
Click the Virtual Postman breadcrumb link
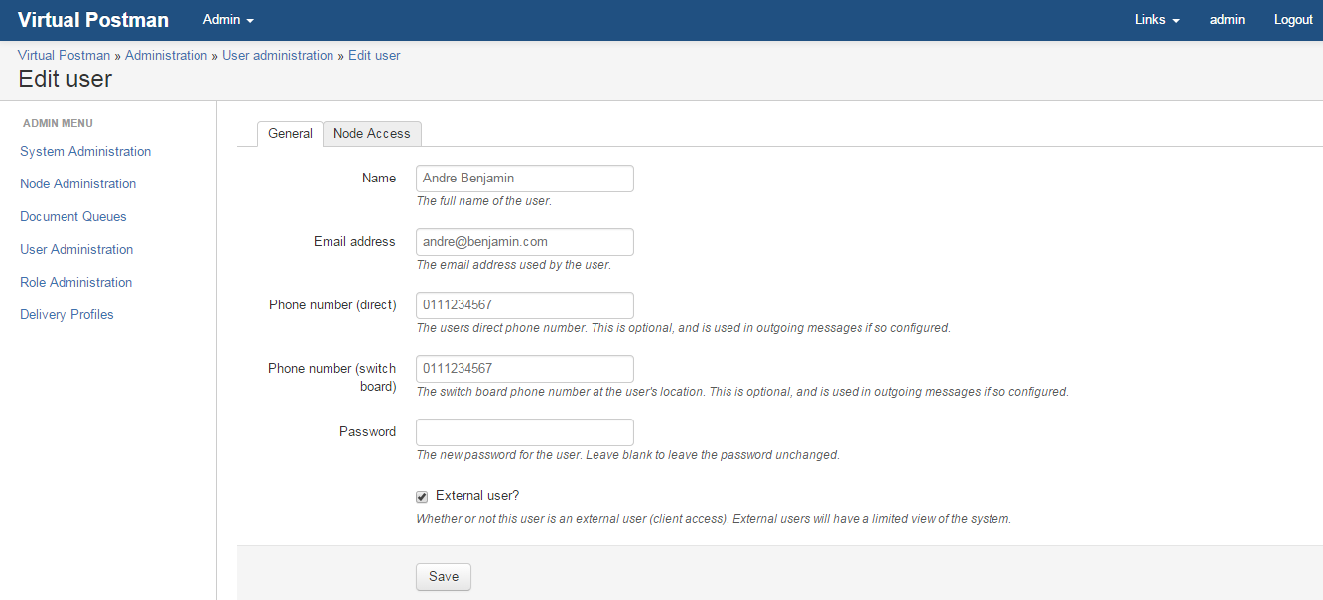click(64, 55)
